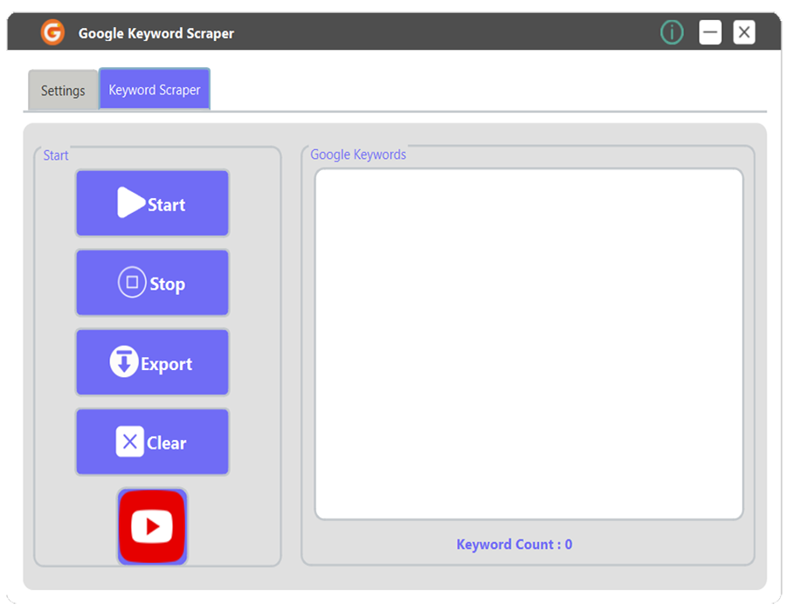
Task: Clear the keyword list
Action: [152, 441]
